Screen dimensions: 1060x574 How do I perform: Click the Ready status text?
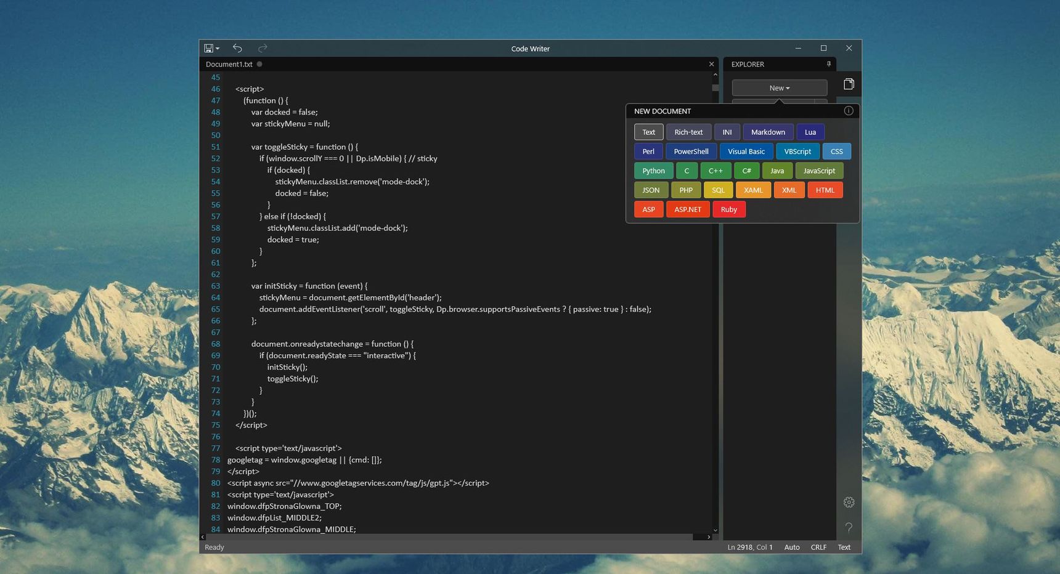tap(214, 548)
